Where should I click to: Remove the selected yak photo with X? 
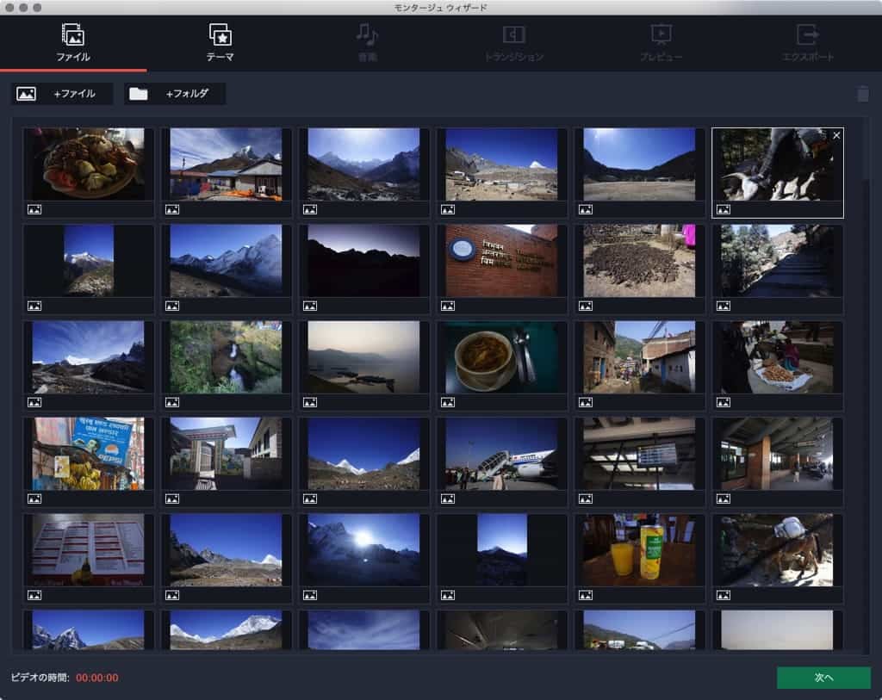[836, 135]
